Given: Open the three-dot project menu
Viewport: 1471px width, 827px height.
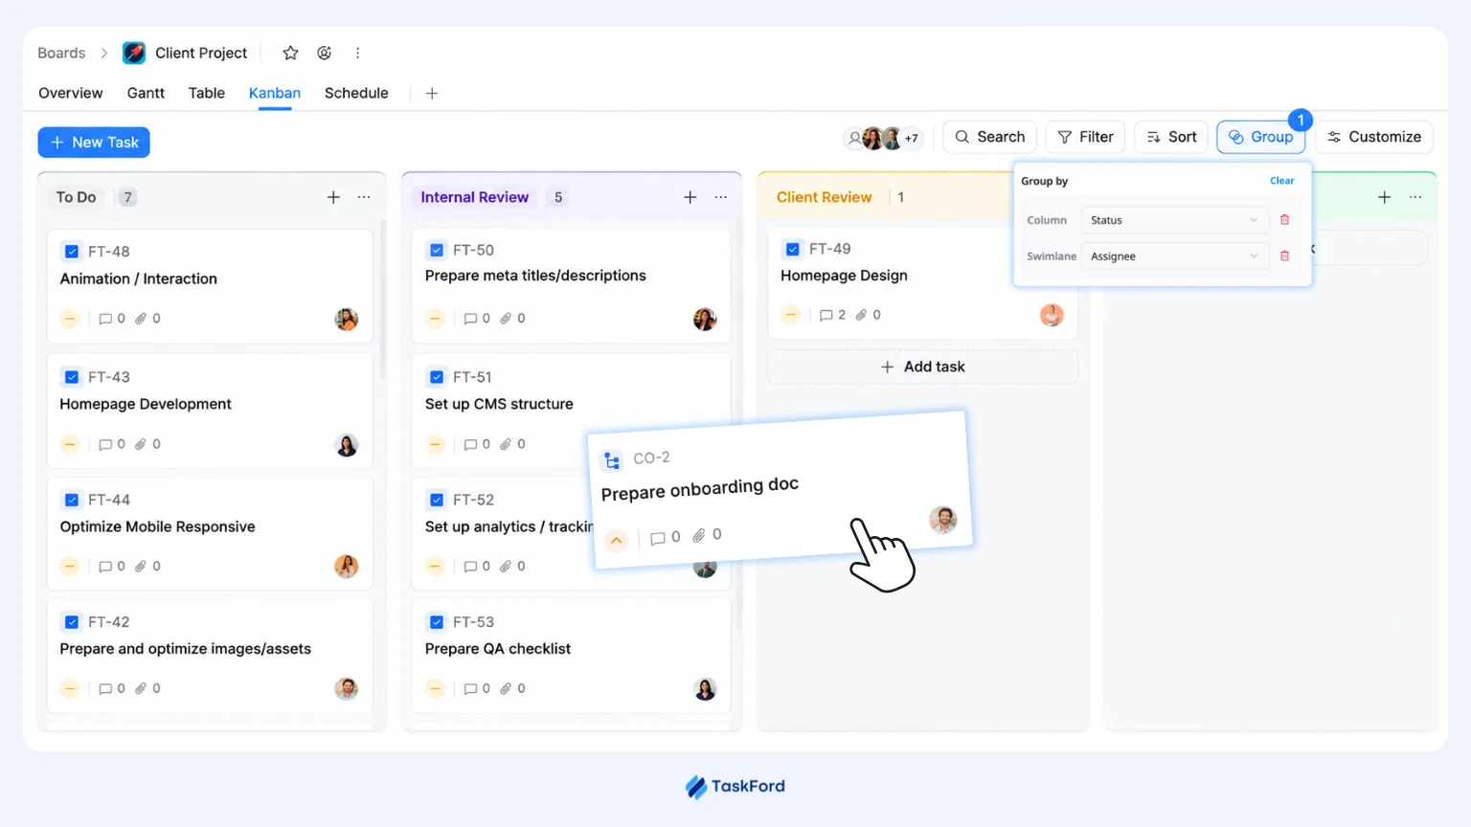Looking at the screenshot, I should tap(357, 53).
